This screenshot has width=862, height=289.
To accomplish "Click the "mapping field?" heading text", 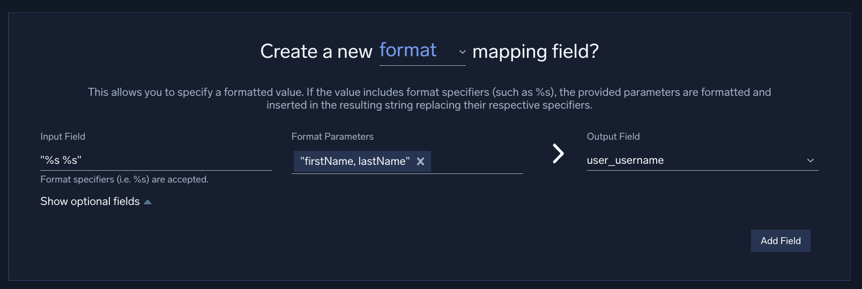I will point(535,51).
